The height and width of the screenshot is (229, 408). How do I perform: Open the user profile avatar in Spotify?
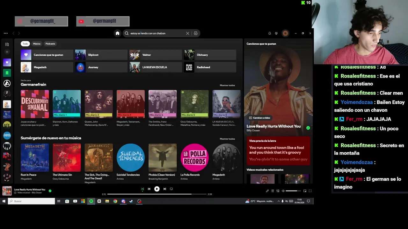point(285,33)
